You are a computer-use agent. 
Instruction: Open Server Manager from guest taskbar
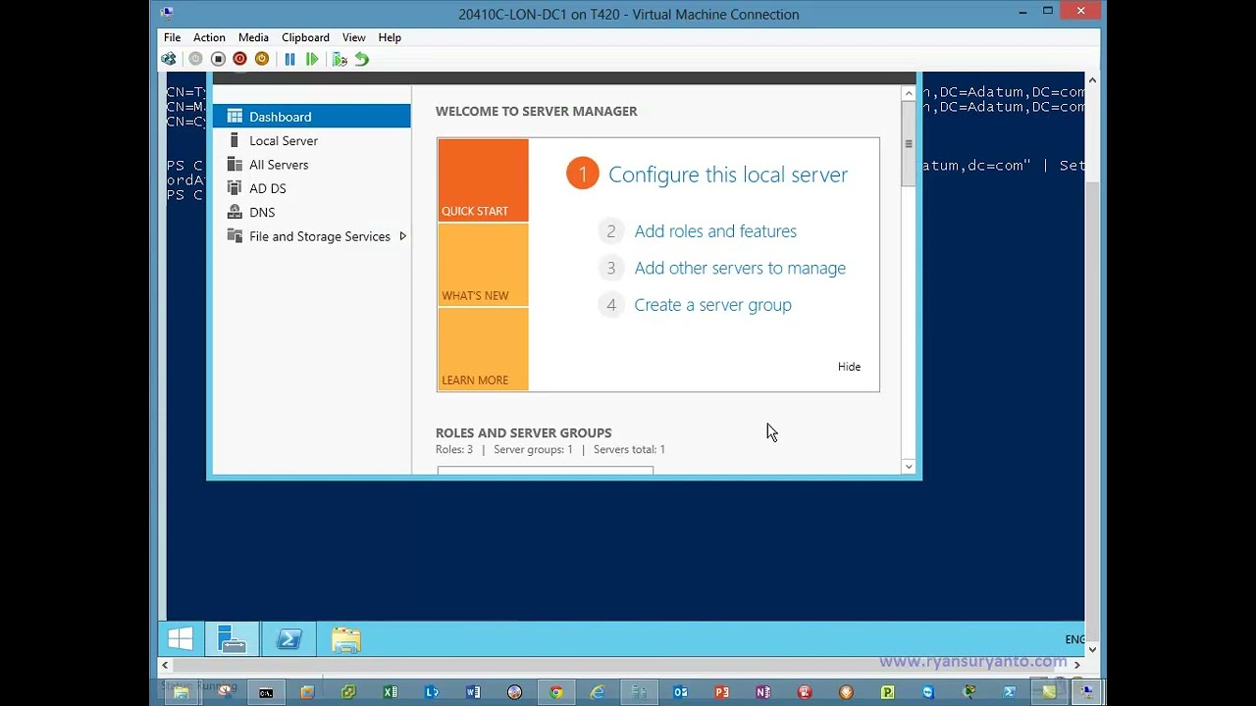[x=232, y=639]
